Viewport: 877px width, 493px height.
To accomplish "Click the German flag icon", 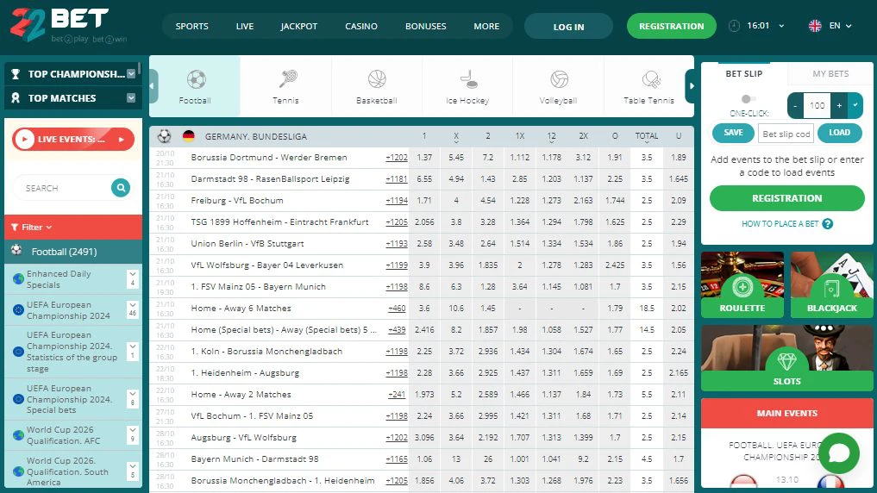I will (x=189, y=136).
